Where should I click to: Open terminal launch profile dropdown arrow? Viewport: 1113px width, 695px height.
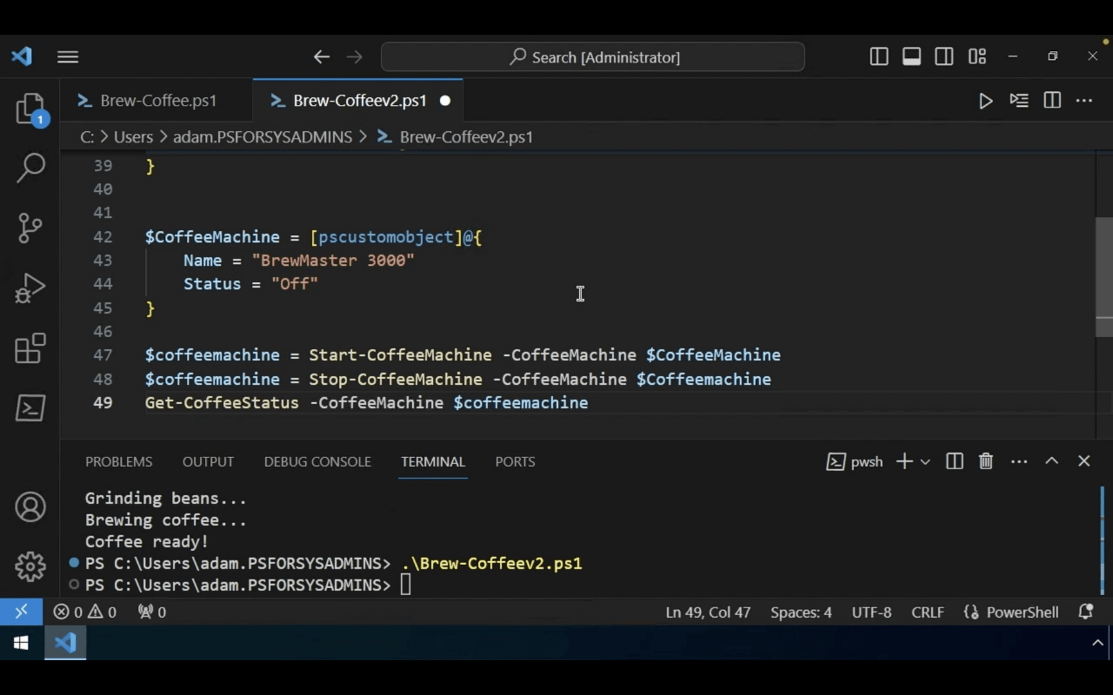(926, 462)
